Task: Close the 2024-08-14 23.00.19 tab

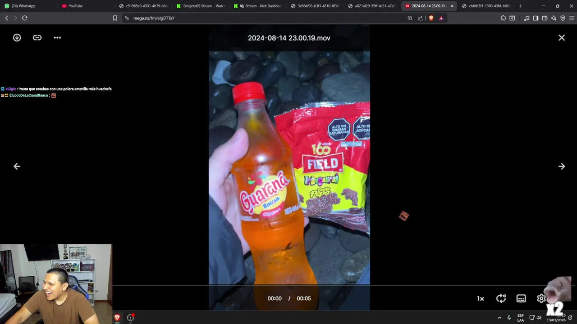Action: [452, 6]
